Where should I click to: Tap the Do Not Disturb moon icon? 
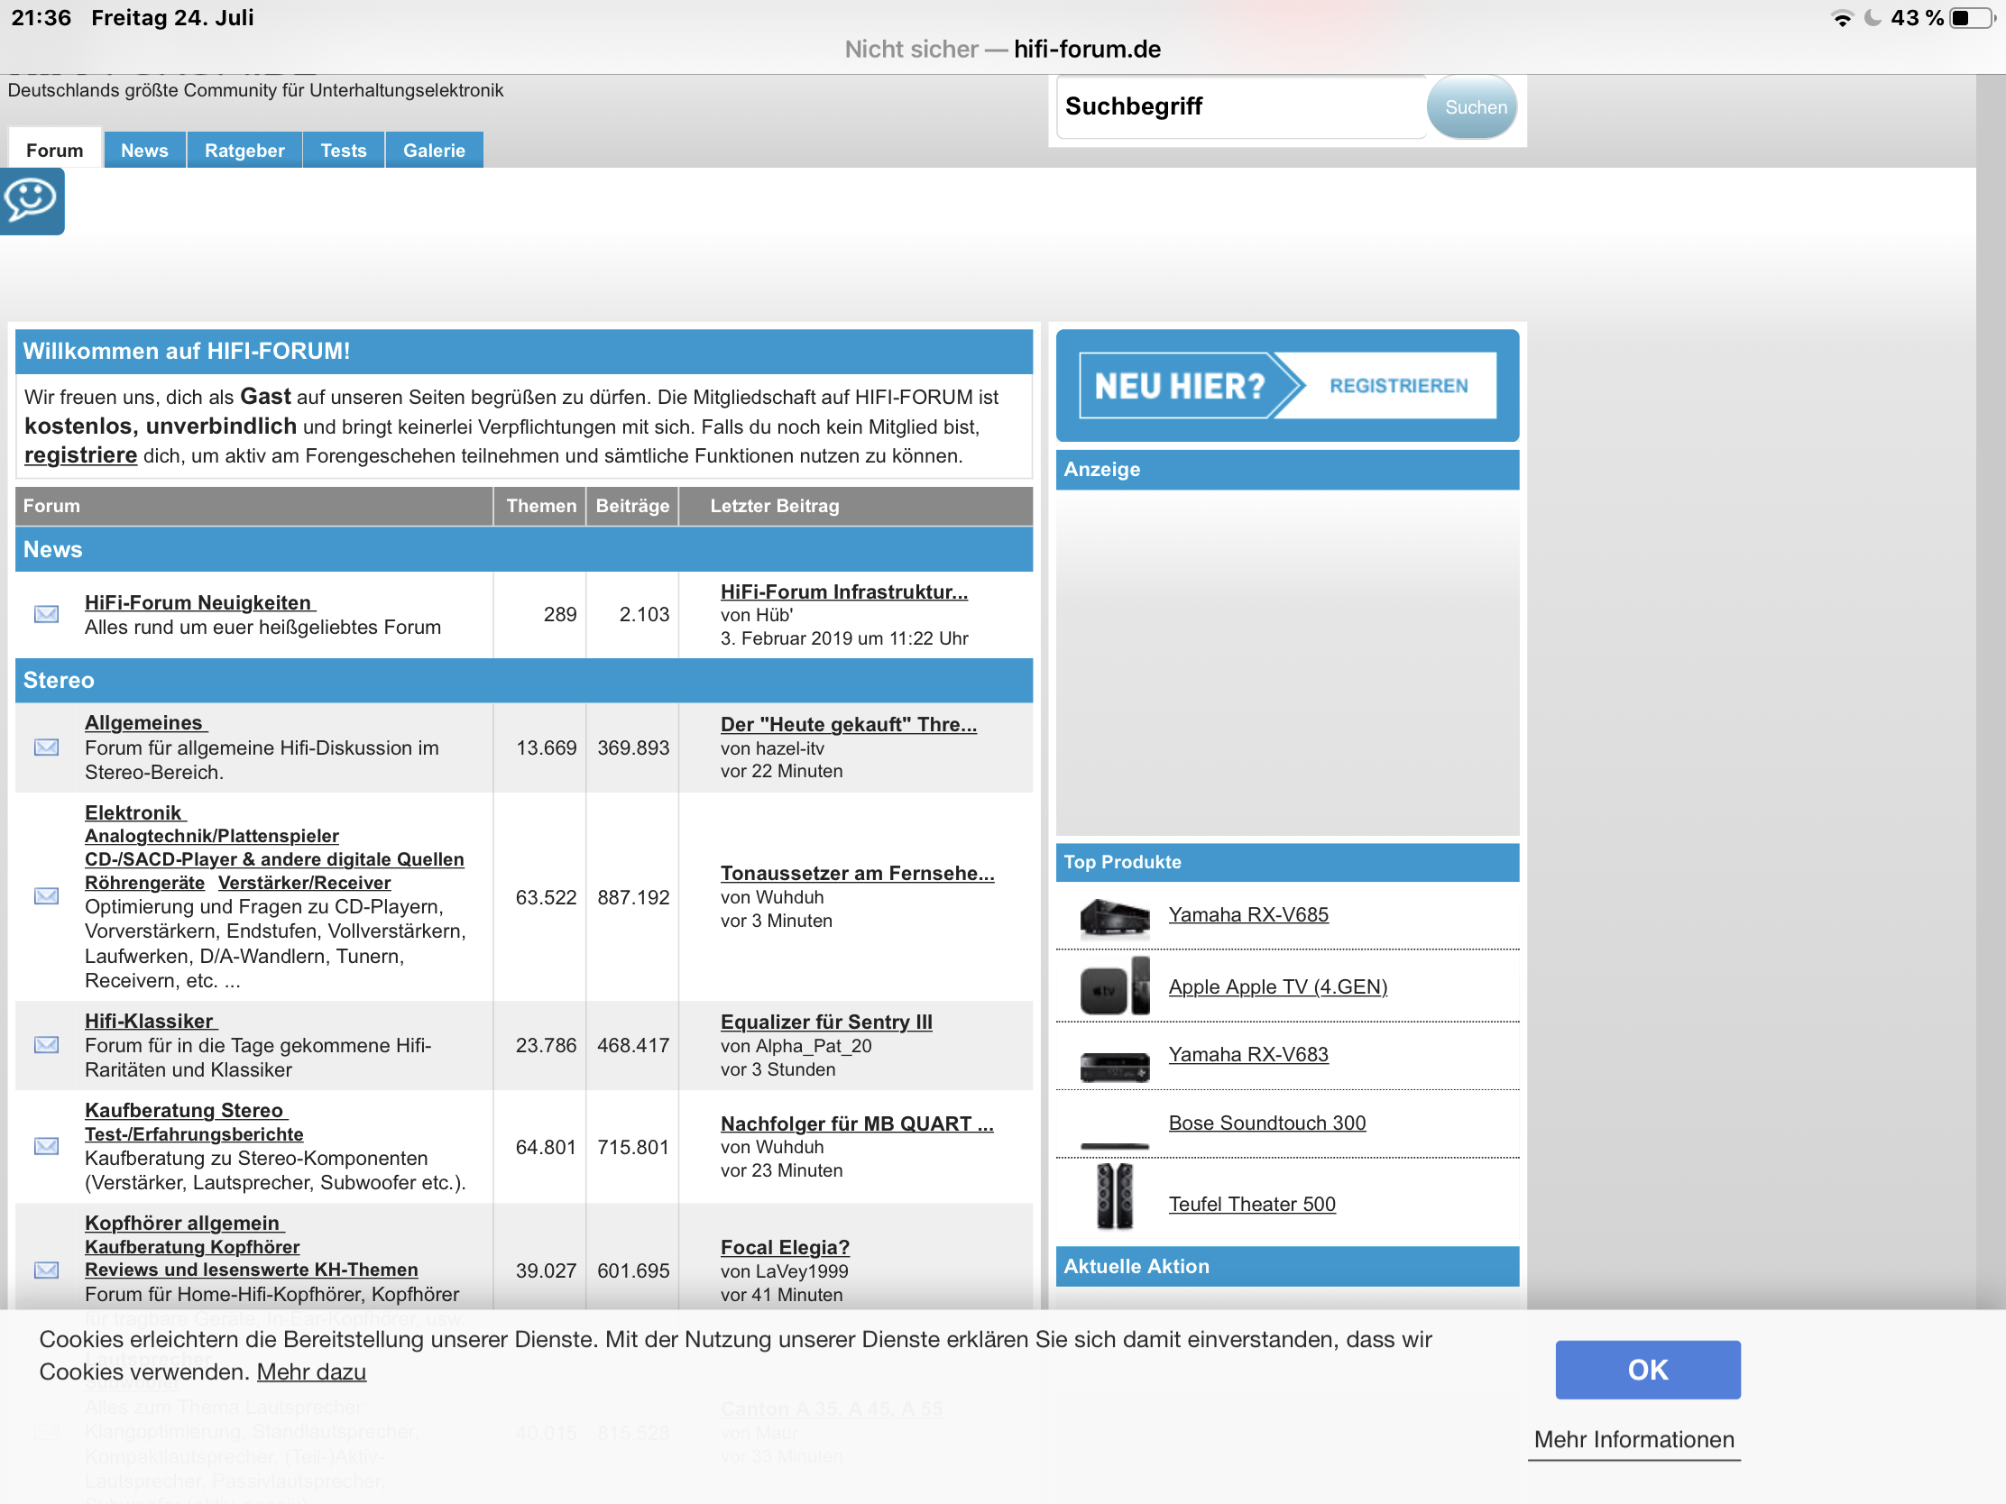(x=1872, y=18)
